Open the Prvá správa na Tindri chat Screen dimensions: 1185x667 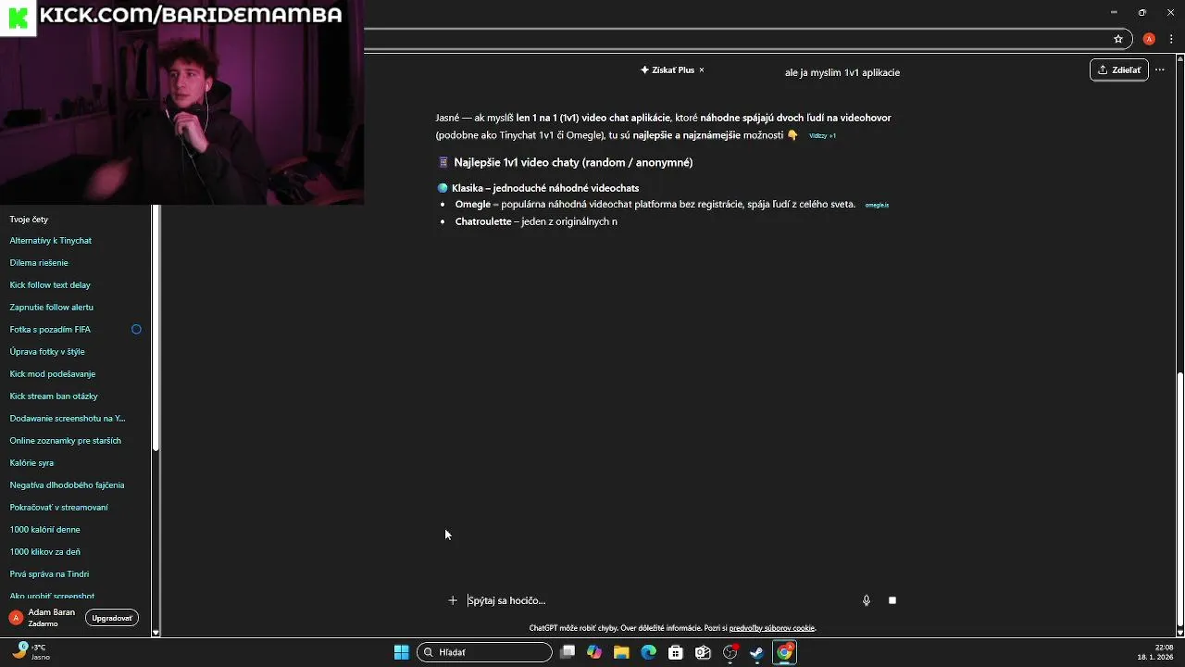(x=49, y=574)
